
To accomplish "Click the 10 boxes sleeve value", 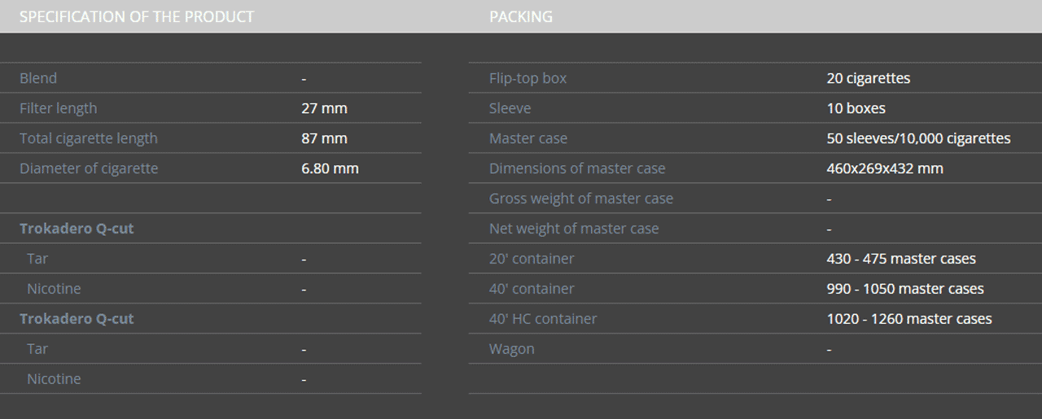I will click(x=856, y=108).
